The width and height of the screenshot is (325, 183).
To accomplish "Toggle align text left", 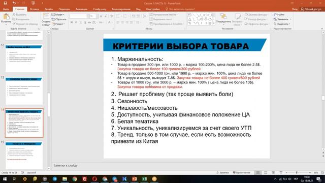I will coord(118,22).
